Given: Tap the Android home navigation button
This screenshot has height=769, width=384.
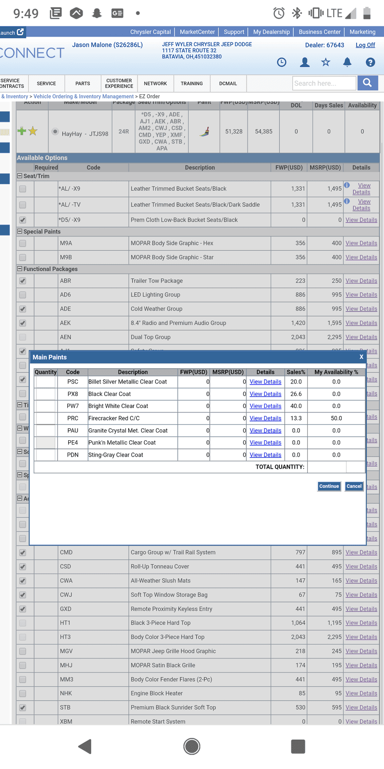Looking at the screenshot, I should click(x=192, y=746).
